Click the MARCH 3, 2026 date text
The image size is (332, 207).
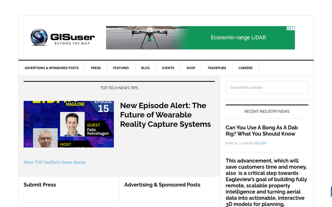(237, 143)
